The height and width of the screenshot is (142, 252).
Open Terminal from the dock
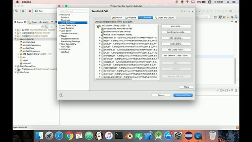coord(119,136)
